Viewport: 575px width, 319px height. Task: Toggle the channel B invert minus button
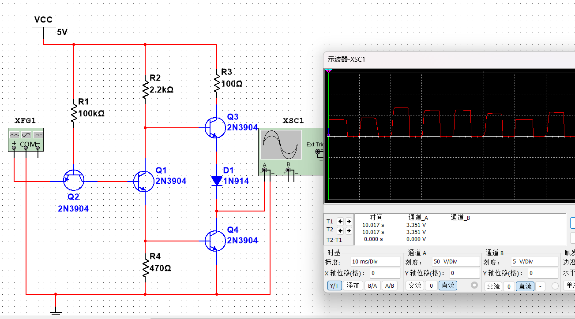(x=541, y=286)
